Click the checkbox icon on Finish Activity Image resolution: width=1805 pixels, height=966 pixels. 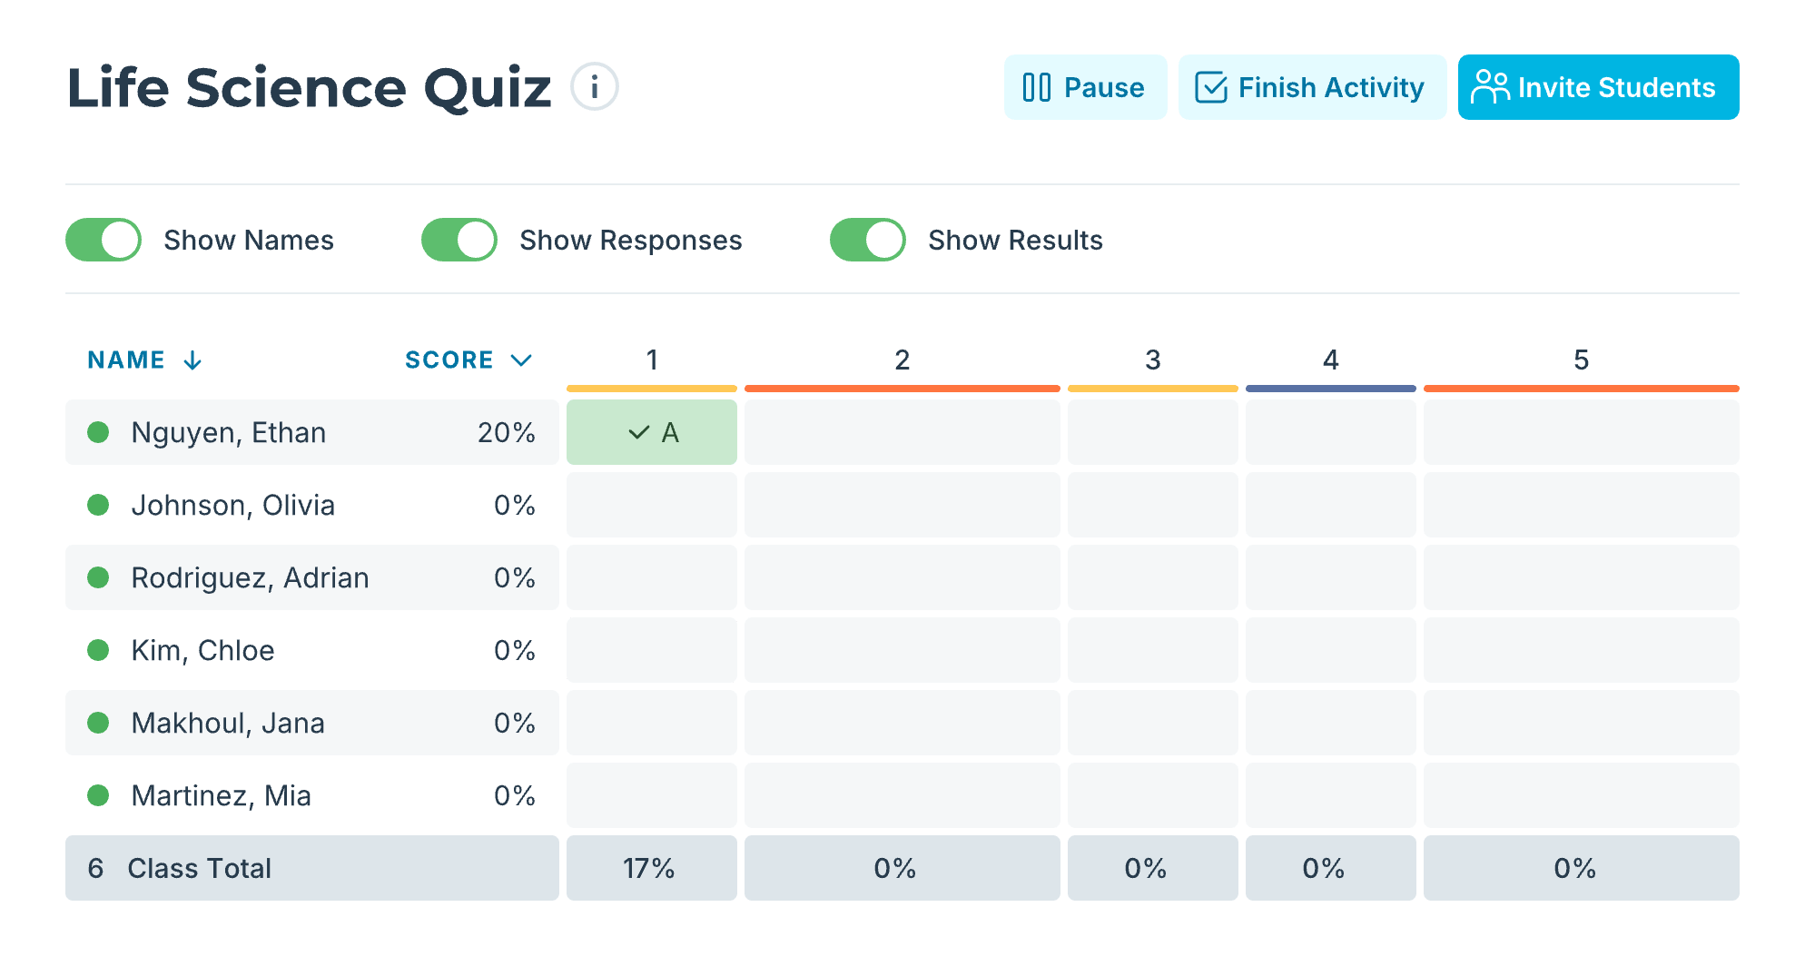click(x=1210, y=87)
